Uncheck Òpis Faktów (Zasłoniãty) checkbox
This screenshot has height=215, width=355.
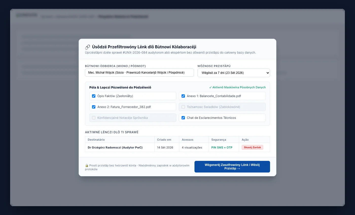(94, 96)
